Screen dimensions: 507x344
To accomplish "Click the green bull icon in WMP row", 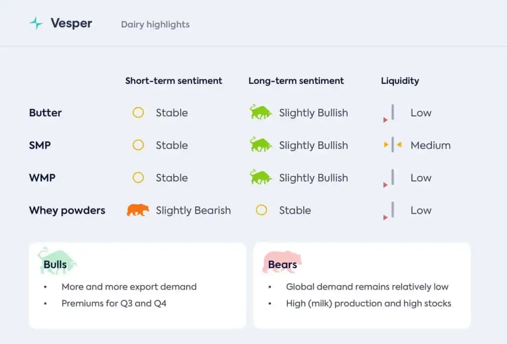I will [260, 177].
